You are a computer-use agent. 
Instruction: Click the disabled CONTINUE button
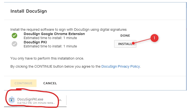click(x=24, y=83)
